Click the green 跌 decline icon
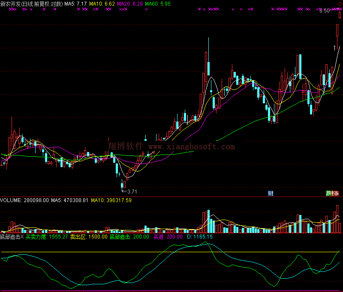 point(328,193)
